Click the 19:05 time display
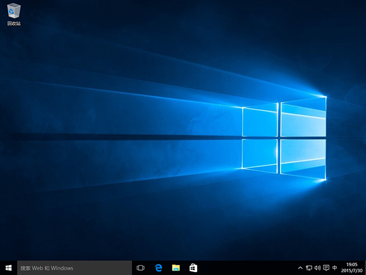Image resolution: width=366 pixels, height=275 pixels. point(352,265)
